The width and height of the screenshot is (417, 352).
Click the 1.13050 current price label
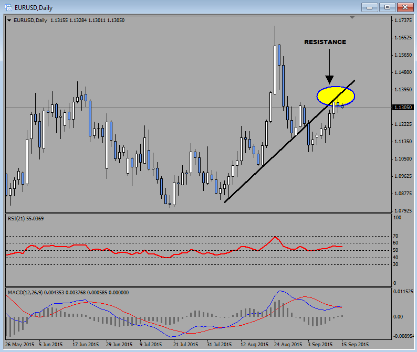[402, 108]
